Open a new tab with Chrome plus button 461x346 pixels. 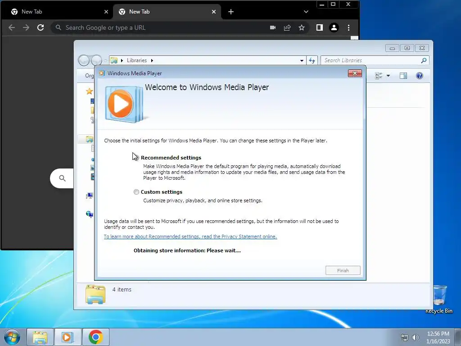click(x=231, y=12)
